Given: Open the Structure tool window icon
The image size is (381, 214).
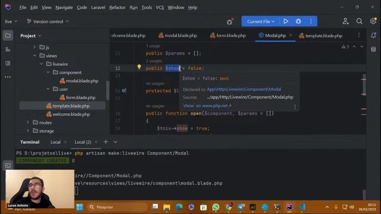Looking at the screenshot, I should [8, 64].
